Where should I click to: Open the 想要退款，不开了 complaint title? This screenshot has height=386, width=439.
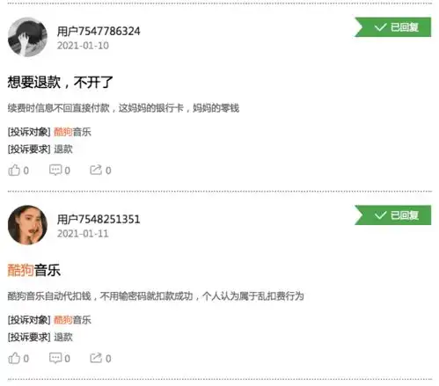pyautogui.click(x=60, y=82)
